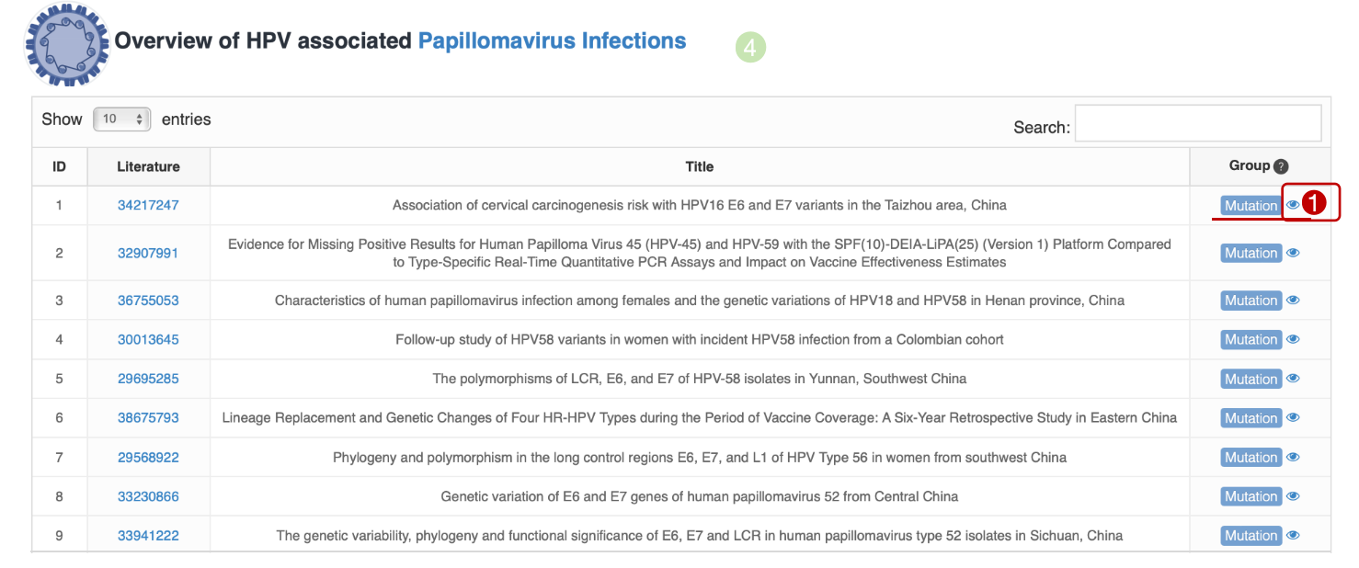1359x568 pixels.
Task: Open the eye icon for literature 29695285
Action: (1293, 379)
